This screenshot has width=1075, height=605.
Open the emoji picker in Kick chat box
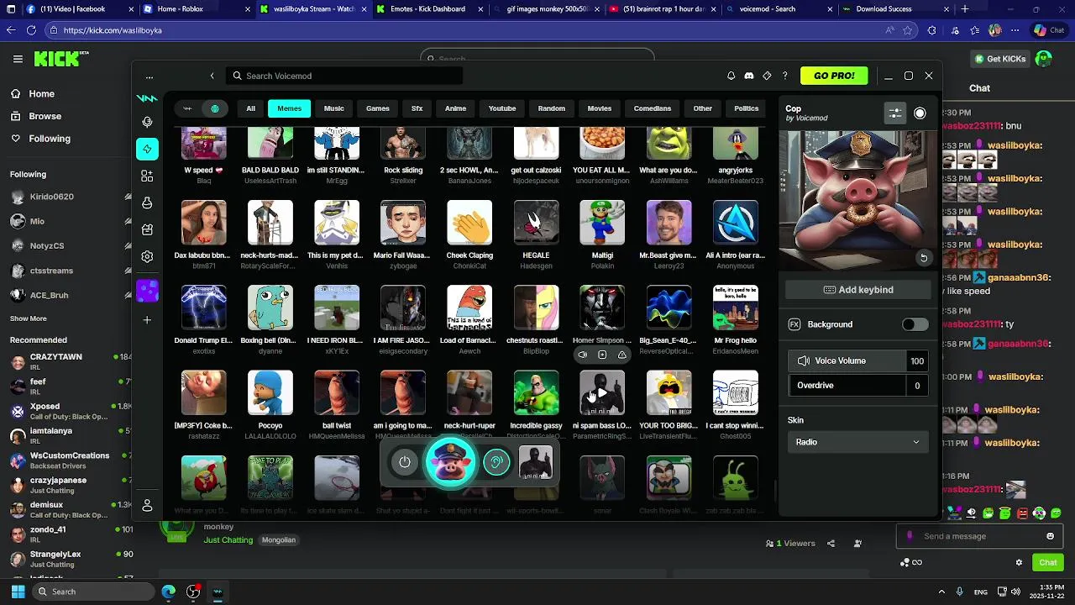1050,536
